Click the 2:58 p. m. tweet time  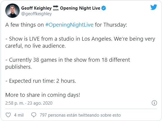coord(15,103)
